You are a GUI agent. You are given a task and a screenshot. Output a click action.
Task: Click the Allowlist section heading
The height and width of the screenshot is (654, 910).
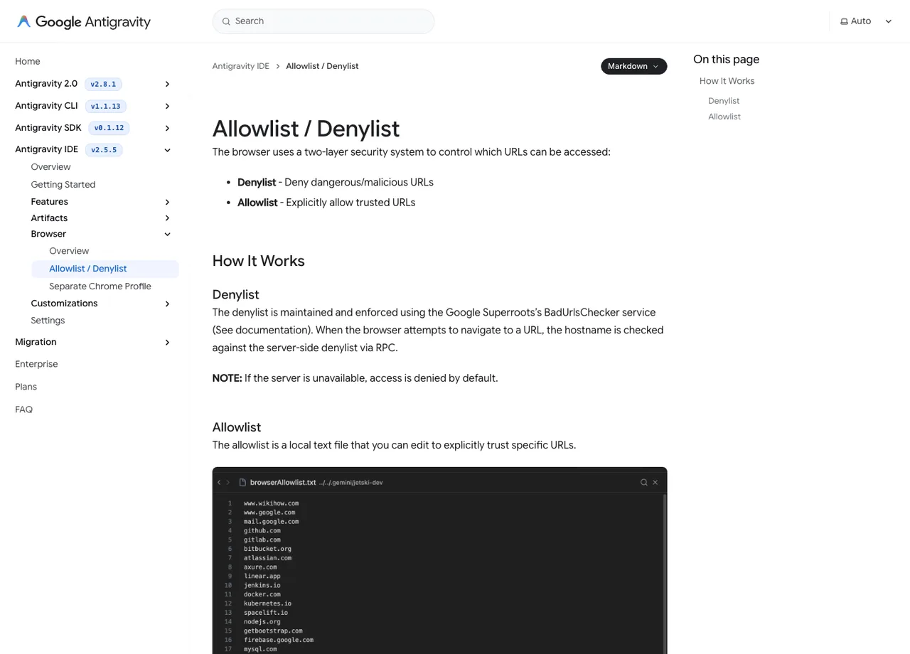pos(237,427)
